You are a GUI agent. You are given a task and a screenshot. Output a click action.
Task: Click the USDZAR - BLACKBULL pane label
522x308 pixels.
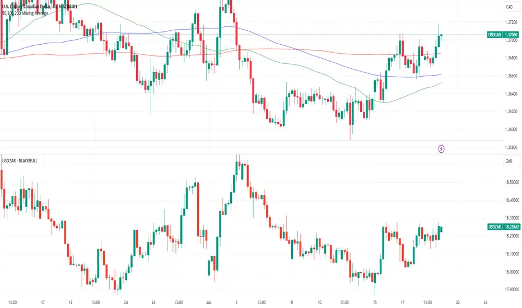click(x=20, y=161)
